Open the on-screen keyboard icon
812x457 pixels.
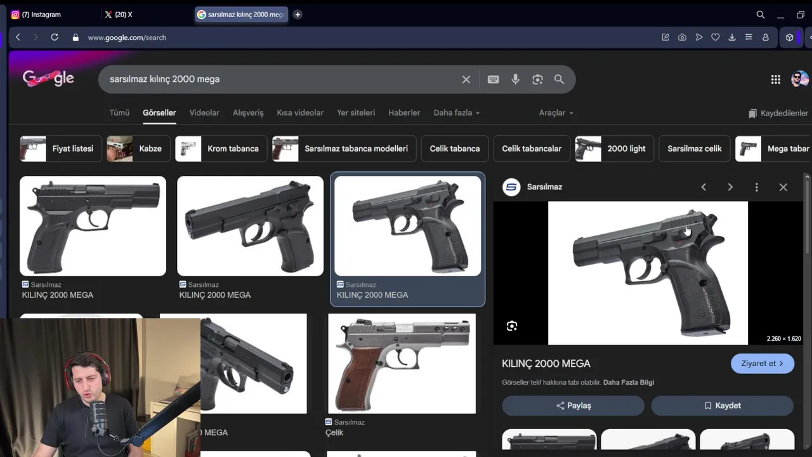[493, 79]
